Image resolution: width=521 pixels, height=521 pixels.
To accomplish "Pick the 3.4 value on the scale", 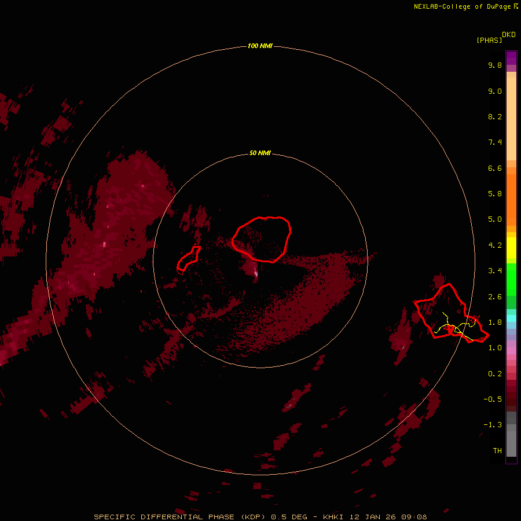I will point(495,271).
